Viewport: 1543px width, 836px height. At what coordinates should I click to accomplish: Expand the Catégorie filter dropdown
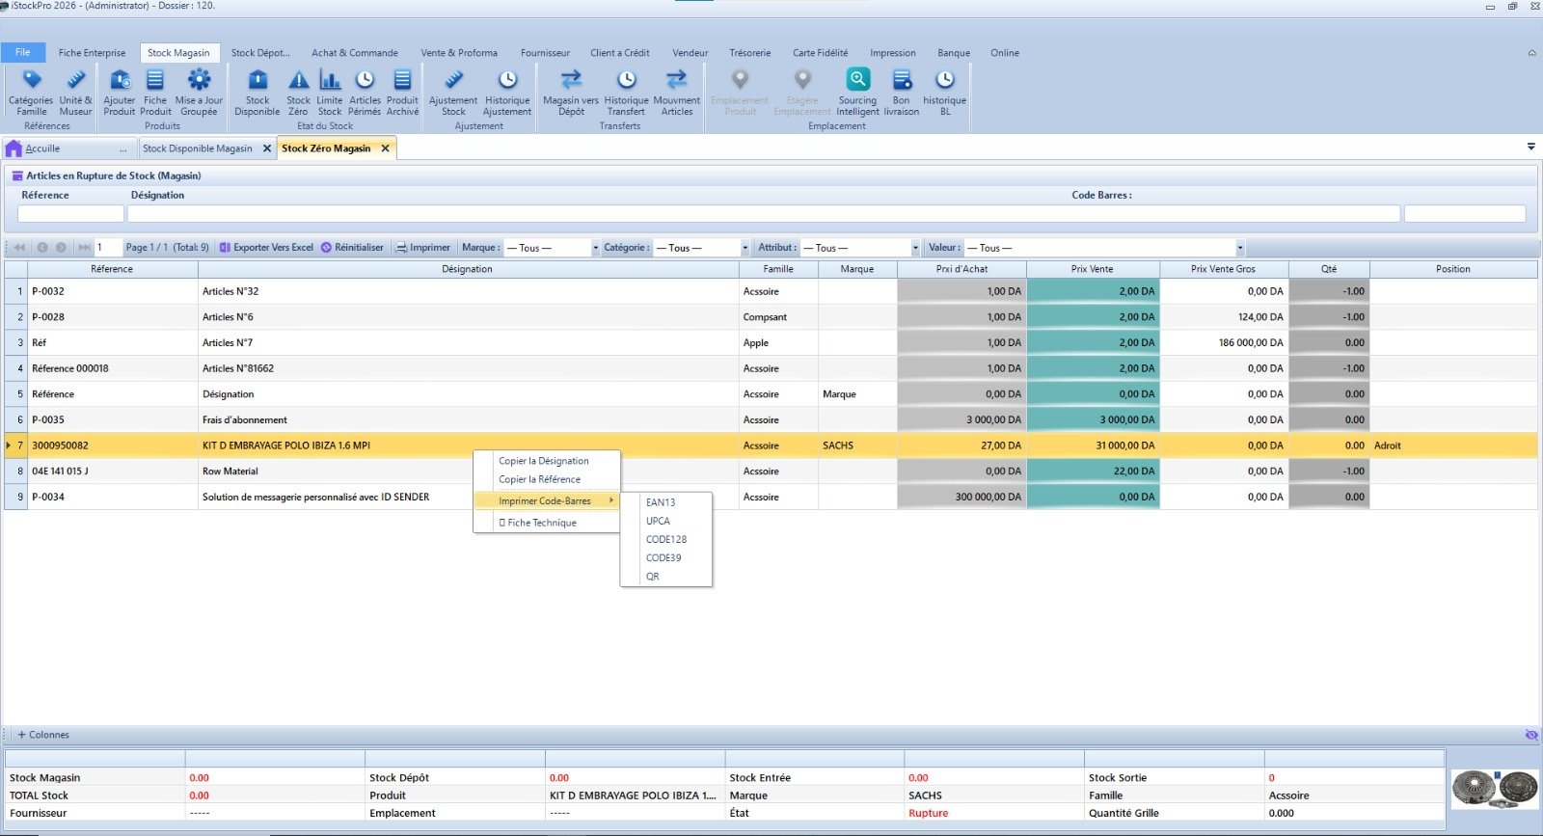(x=744, y=248)
